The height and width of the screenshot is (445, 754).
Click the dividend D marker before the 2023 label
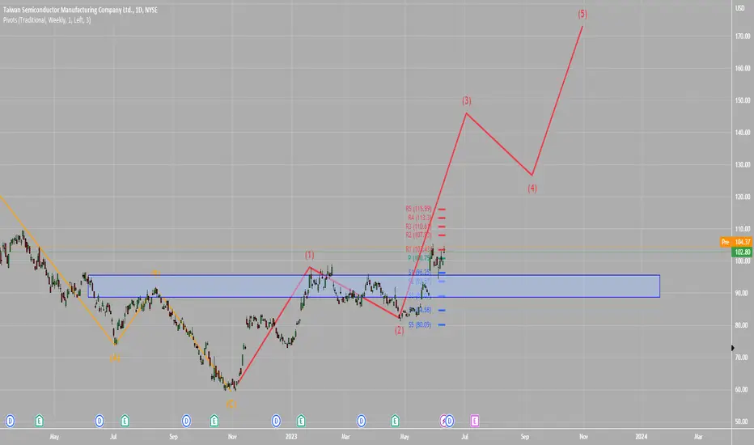[276, 422]
